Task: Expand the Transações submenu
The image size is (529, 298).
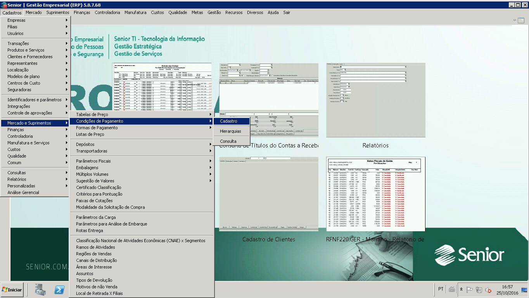Action: [35, 43]
